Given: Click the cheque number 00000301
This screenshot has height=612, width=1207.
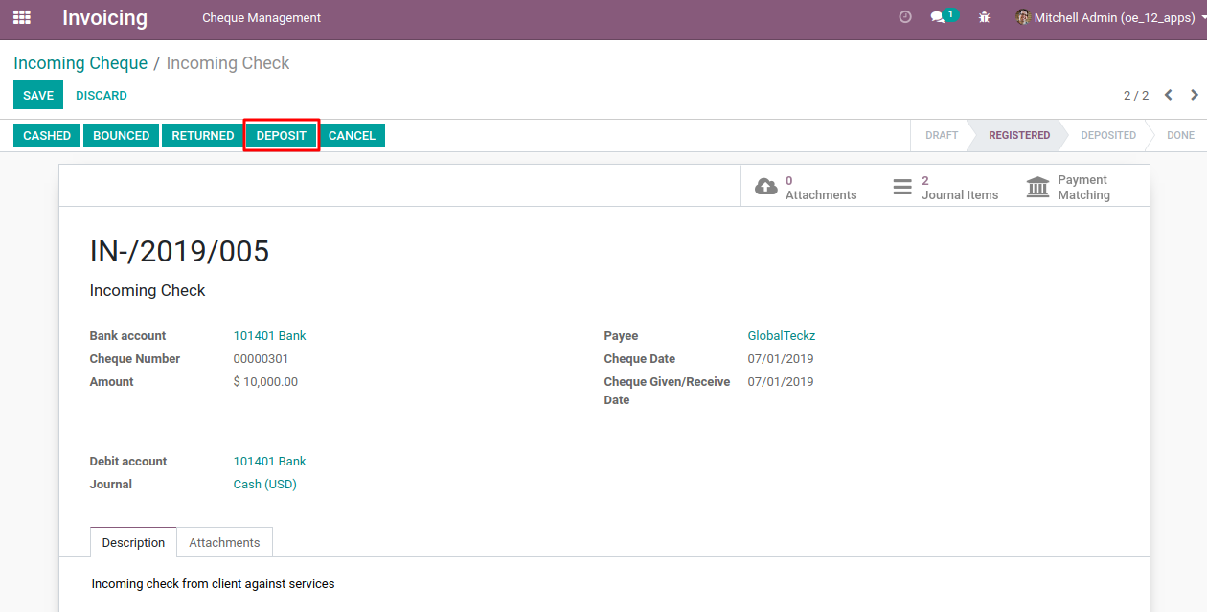Looking at the screenshot, I should (262, 359).
